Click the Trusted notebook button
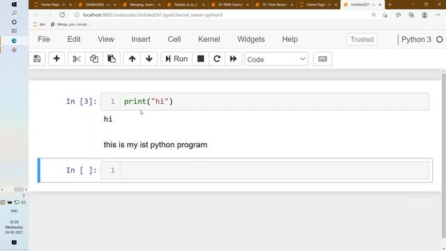 (362, 39)
